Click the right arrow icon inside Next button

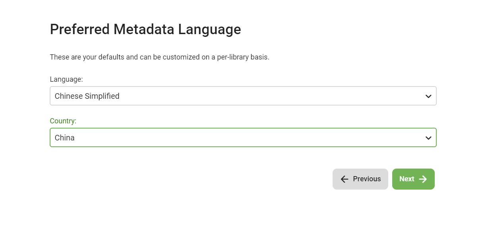click(x=423, y=179)
